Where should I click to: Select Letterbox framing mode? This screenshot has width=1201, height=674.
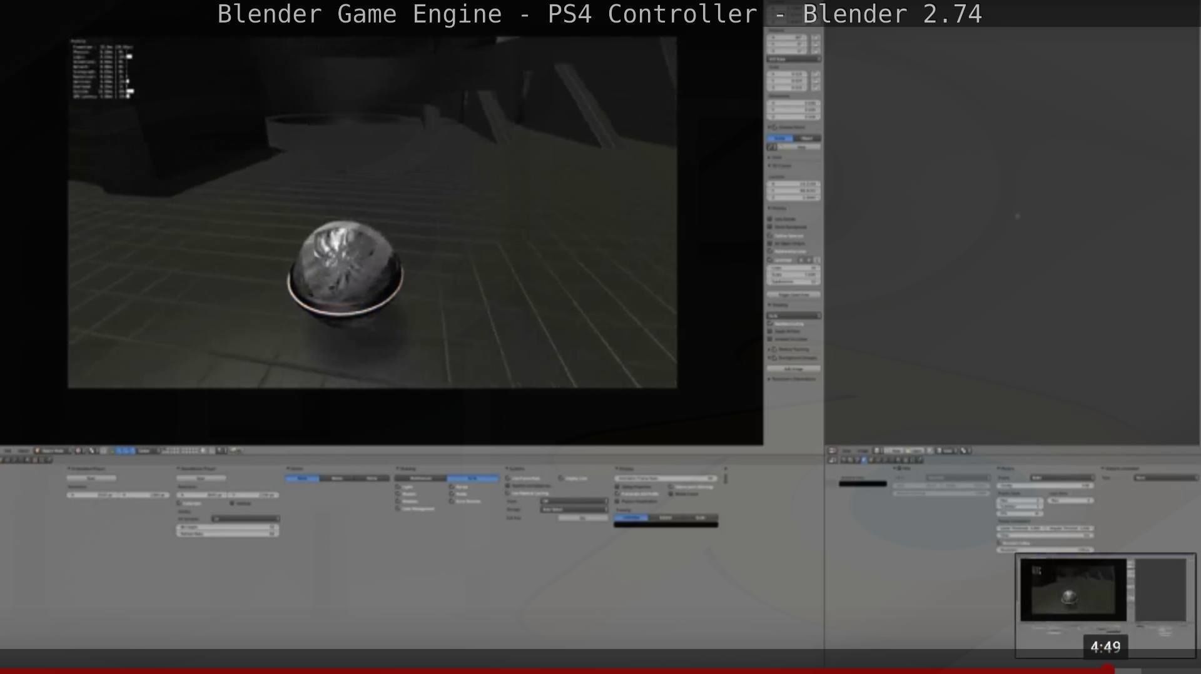[631, 518]
